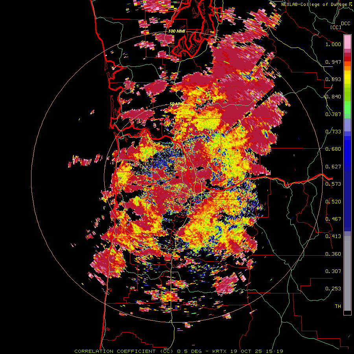Click the NEXLAB-College of DuPage credit text
This screenshot has height=354, width=354.
click(315, 4)
